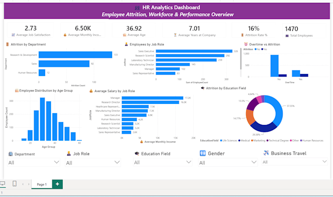Select the tall 'No' overtime non-attrition bar
The height and width of the screenshot is (197, 333).
pos(274,66)
